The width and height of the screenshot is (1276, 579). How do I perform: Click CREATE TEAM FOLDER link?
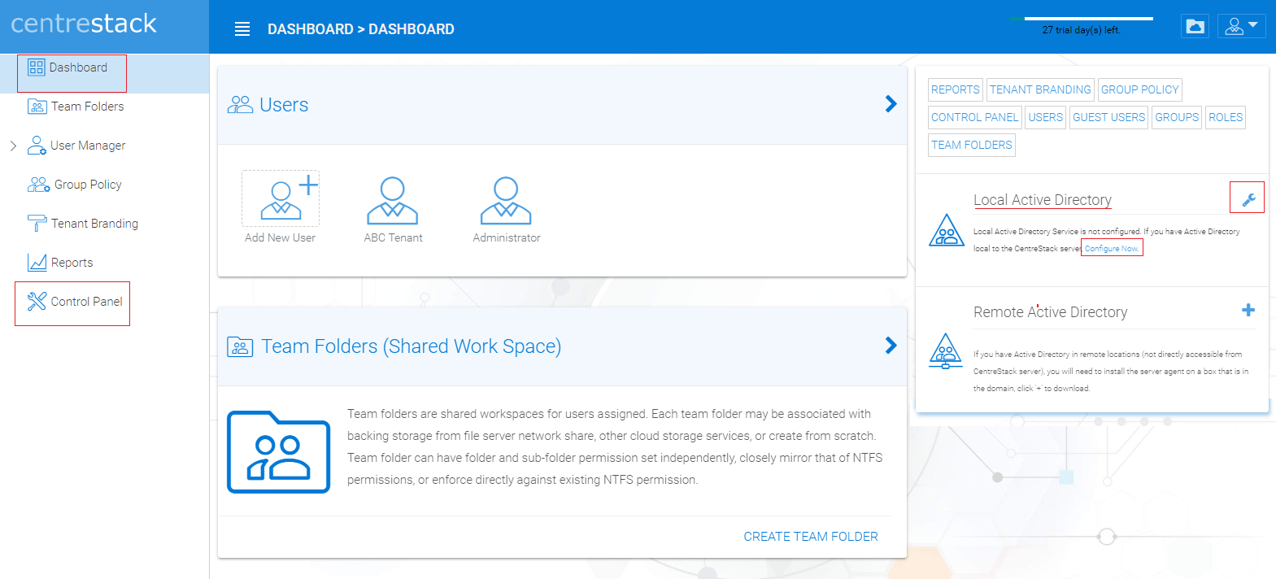[x=811, y=537]
